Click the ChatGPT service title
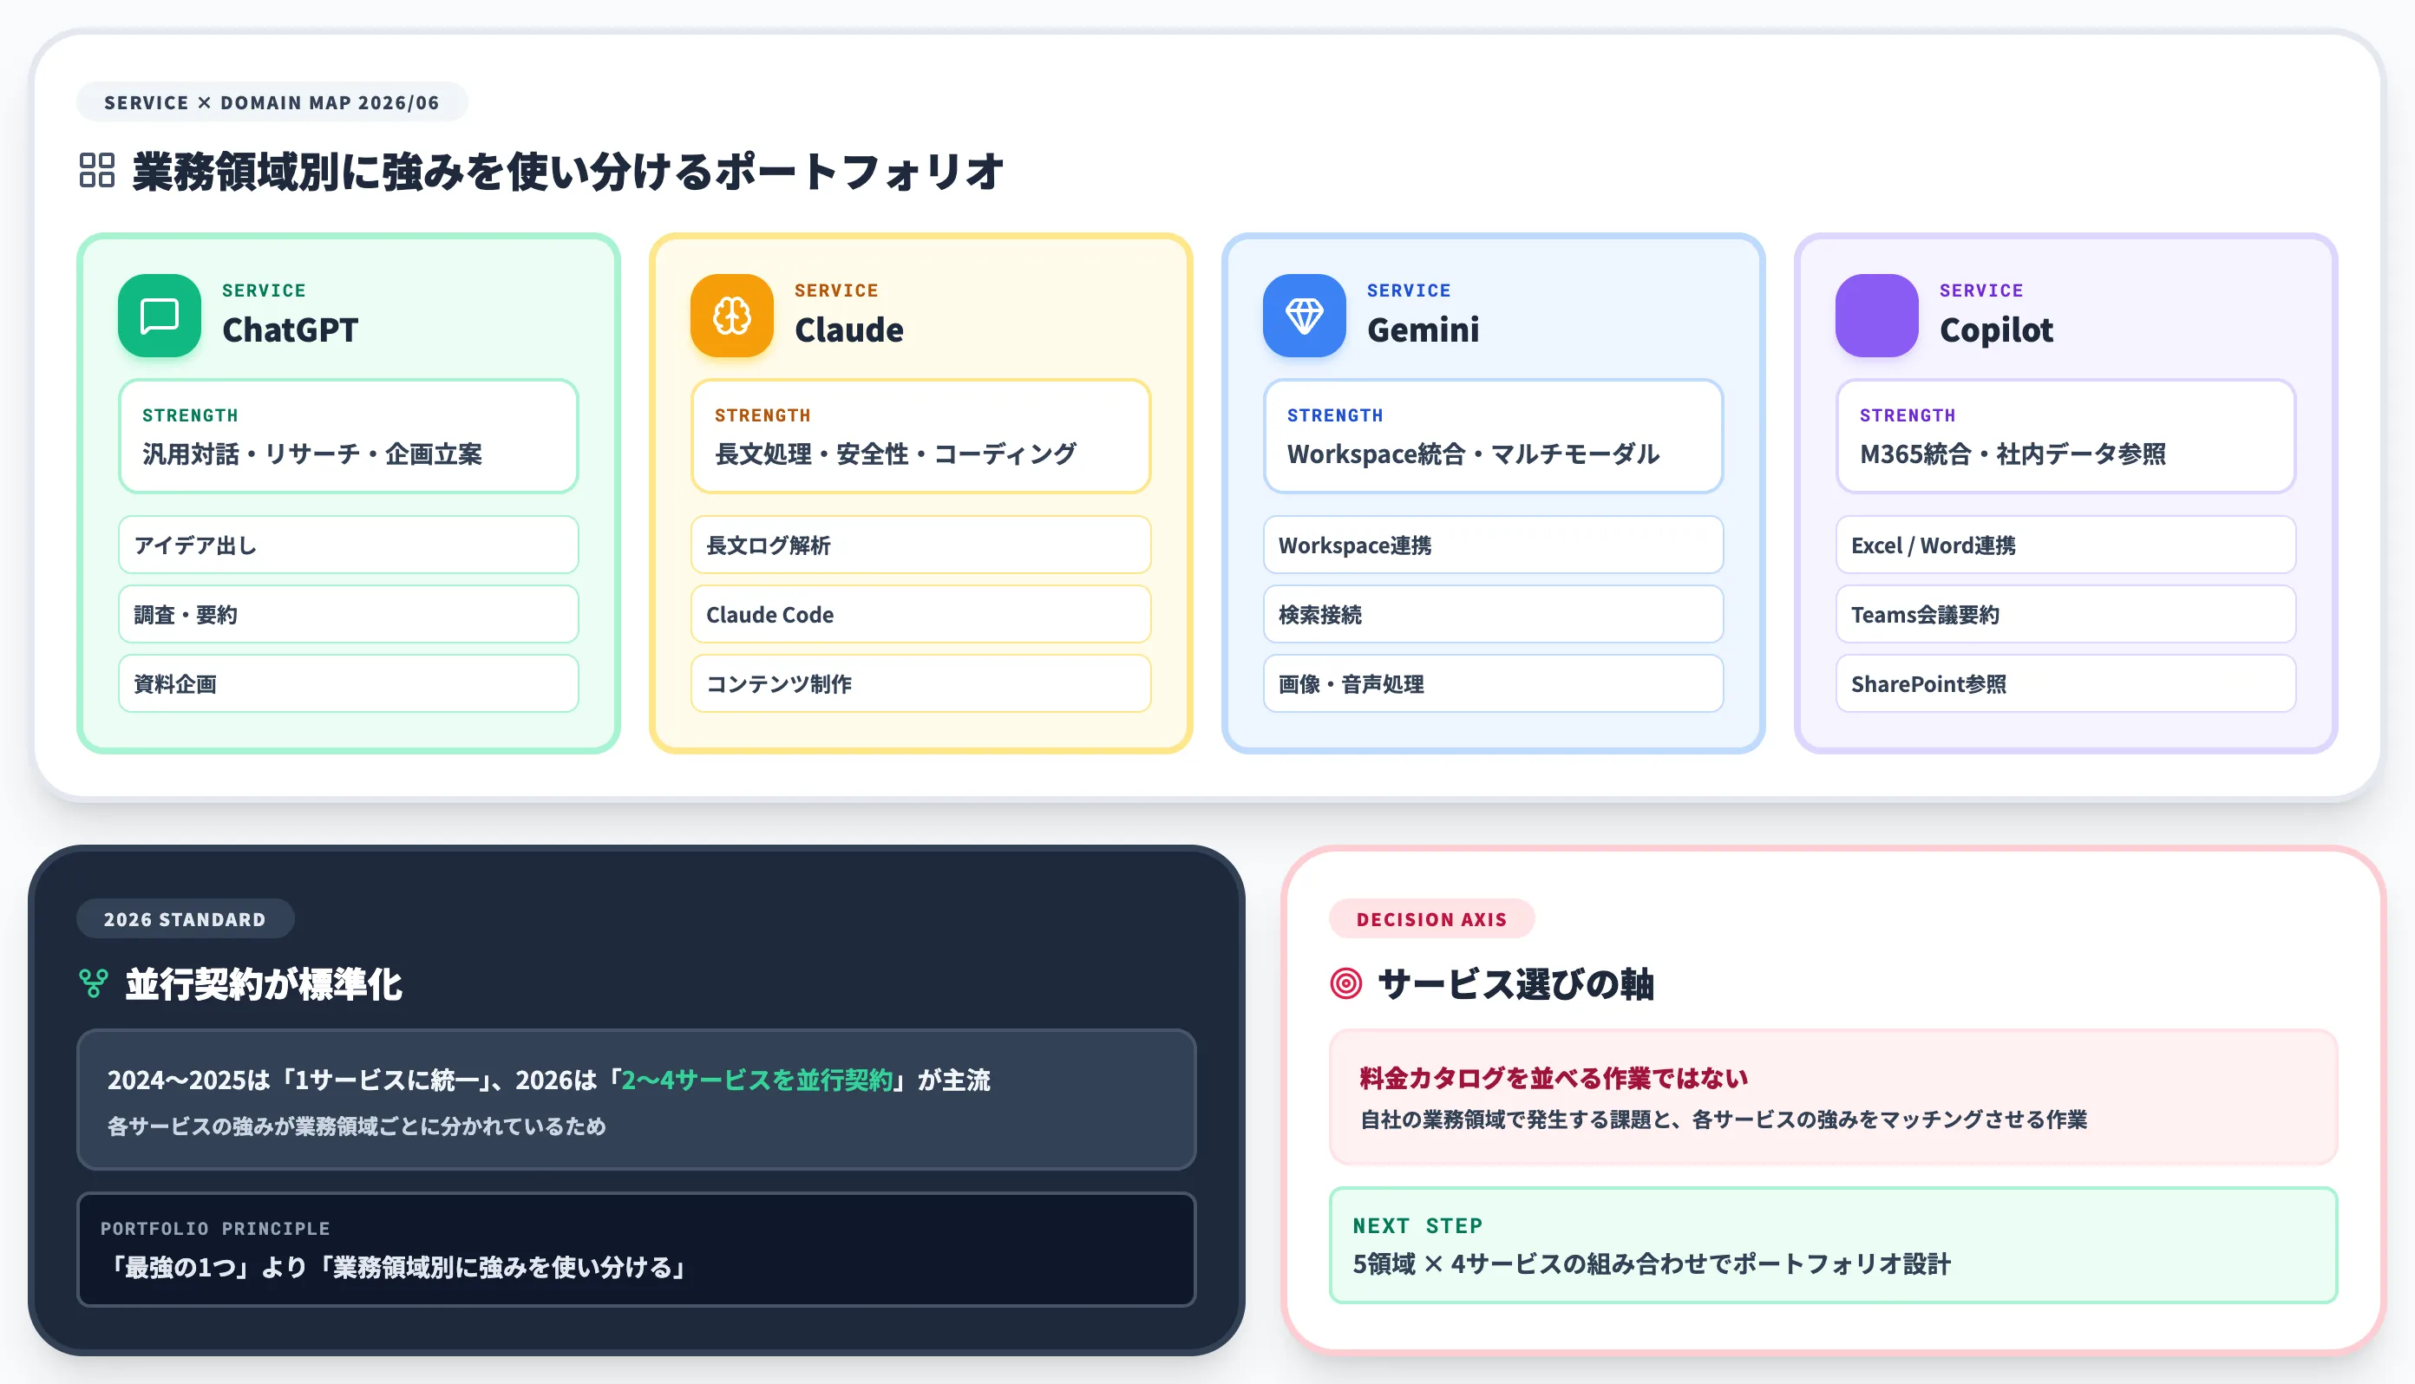The height and width of the screenshot is (1384, 2415). coord(290,330)
